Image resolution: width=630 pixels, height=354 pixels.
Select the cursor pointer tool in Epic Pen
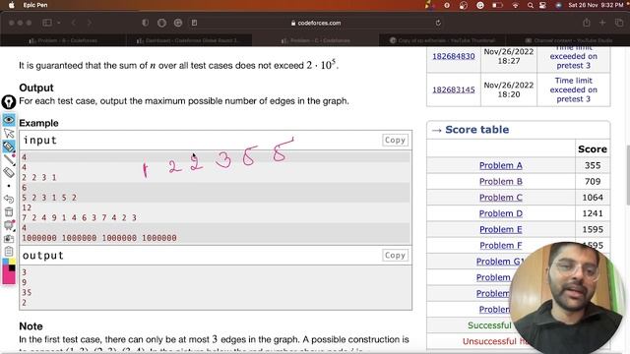(x=9, y=134)
